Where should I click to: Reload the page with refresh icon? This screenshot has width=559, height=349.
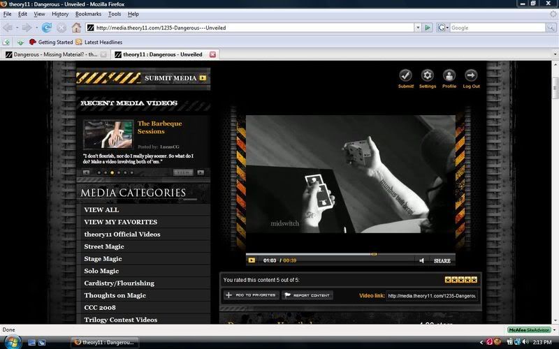[47, 27]
